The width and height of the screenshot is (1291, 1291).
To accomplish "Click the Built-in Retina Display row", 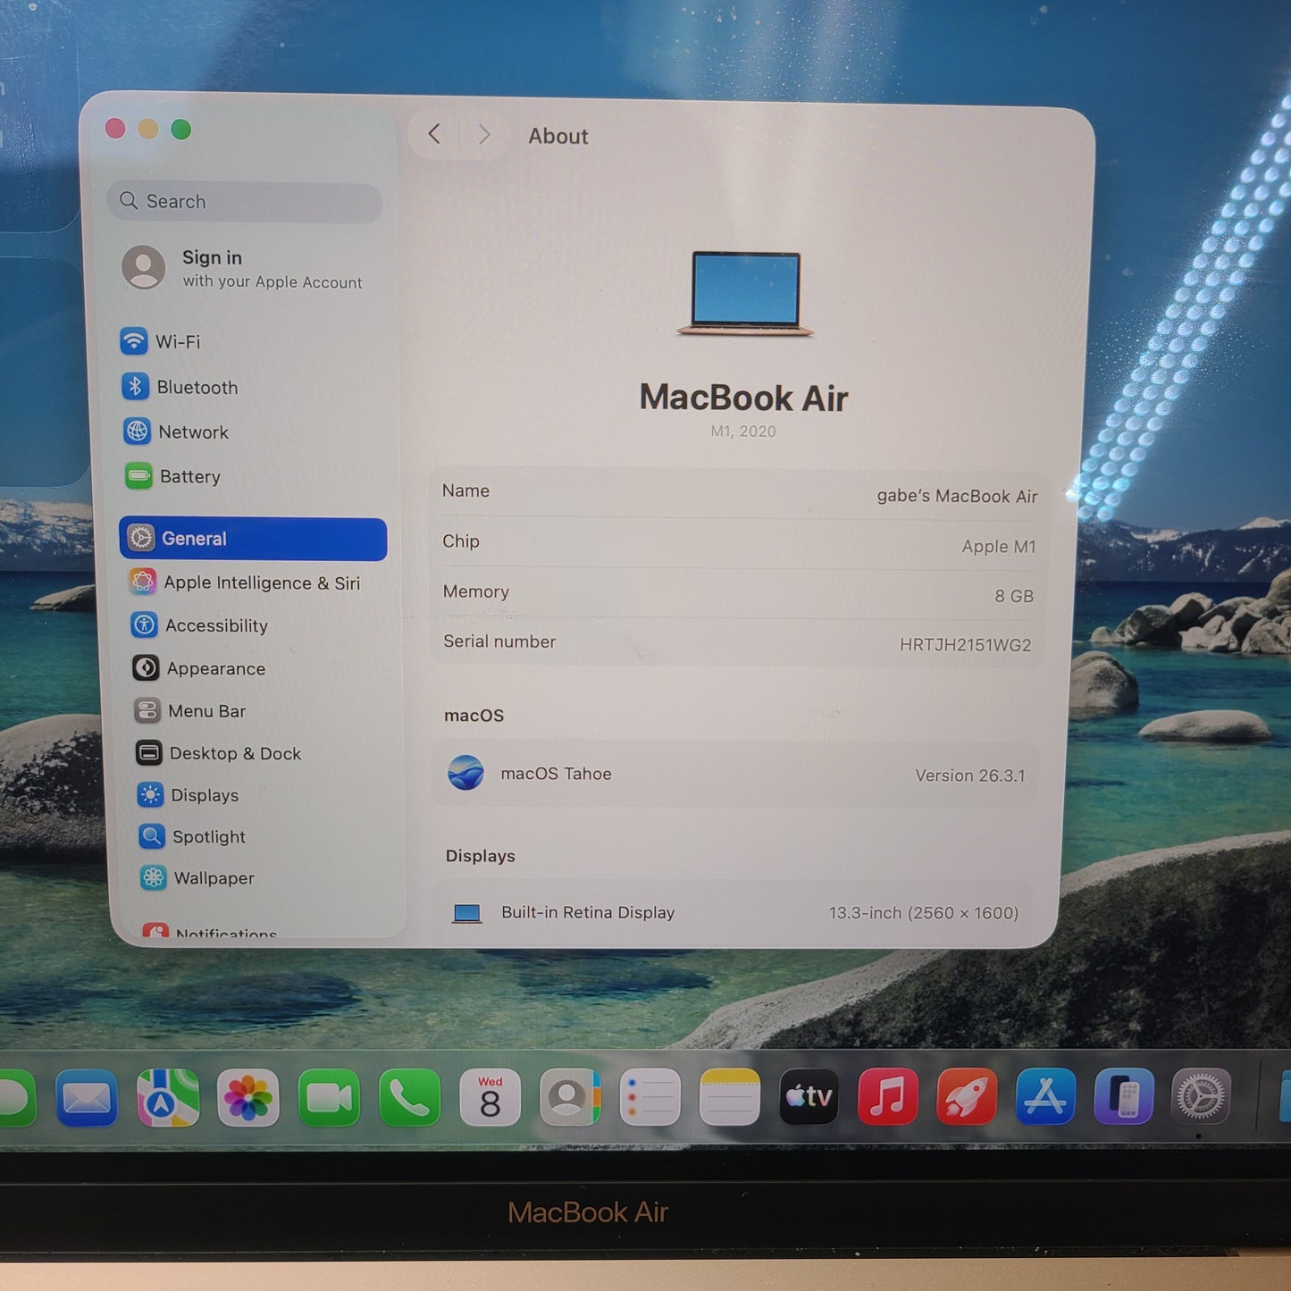I will coord(734,913).
